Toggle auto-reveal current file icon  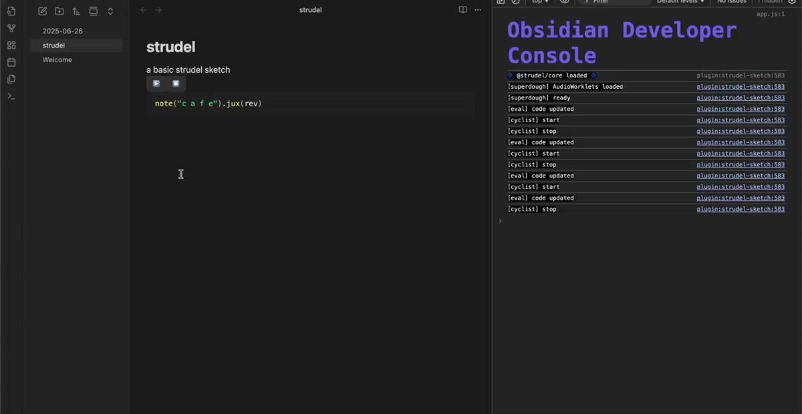(93, 11)
